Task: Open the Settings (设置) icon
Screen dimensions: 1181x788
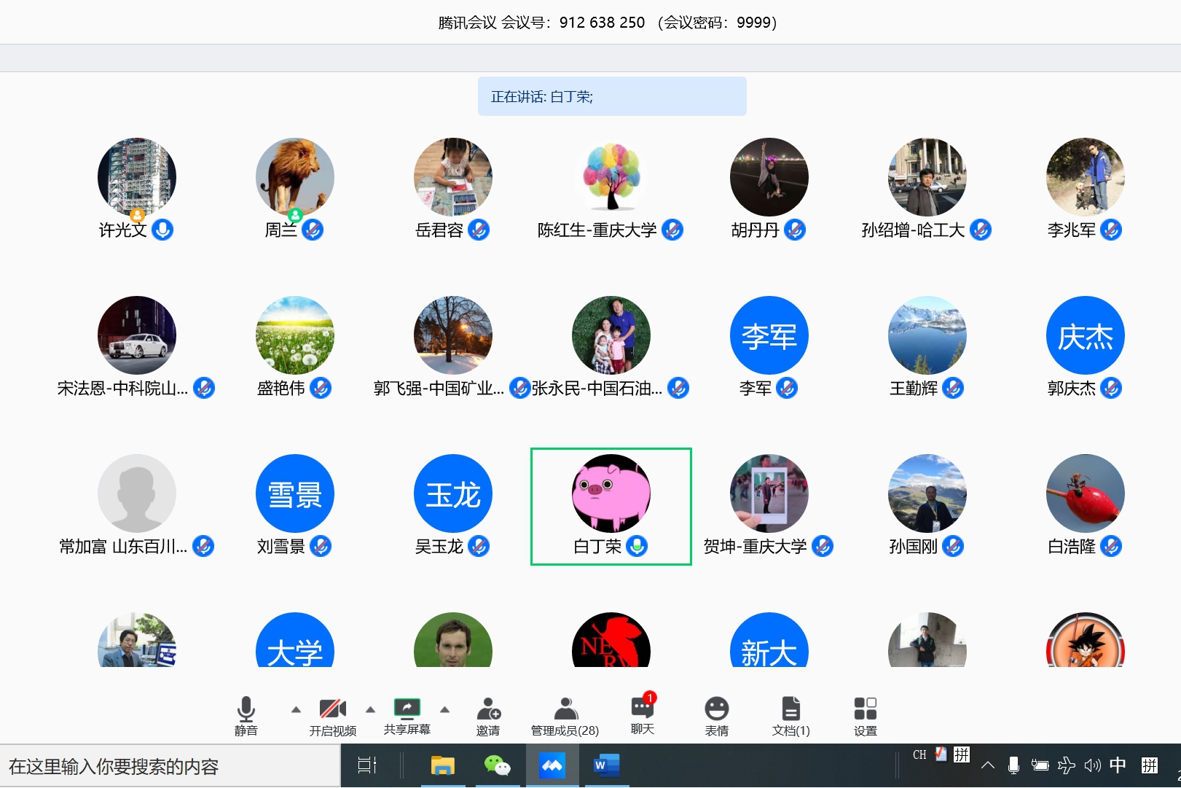Action: click(x=865, y=709)
